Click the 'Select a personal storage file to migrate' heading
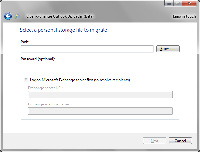The height and width of the screenshot is (152, 200). pyautogui.click(x=63, y=30)
